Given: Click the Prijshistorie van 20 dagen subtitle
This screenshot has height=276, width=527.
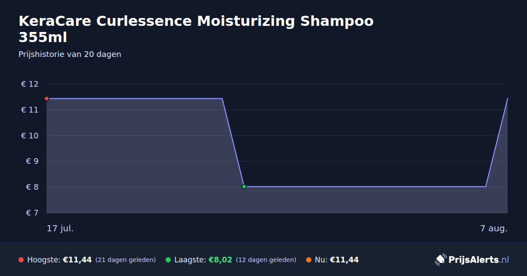Looking at the screenshot, I should pos(70,54).
